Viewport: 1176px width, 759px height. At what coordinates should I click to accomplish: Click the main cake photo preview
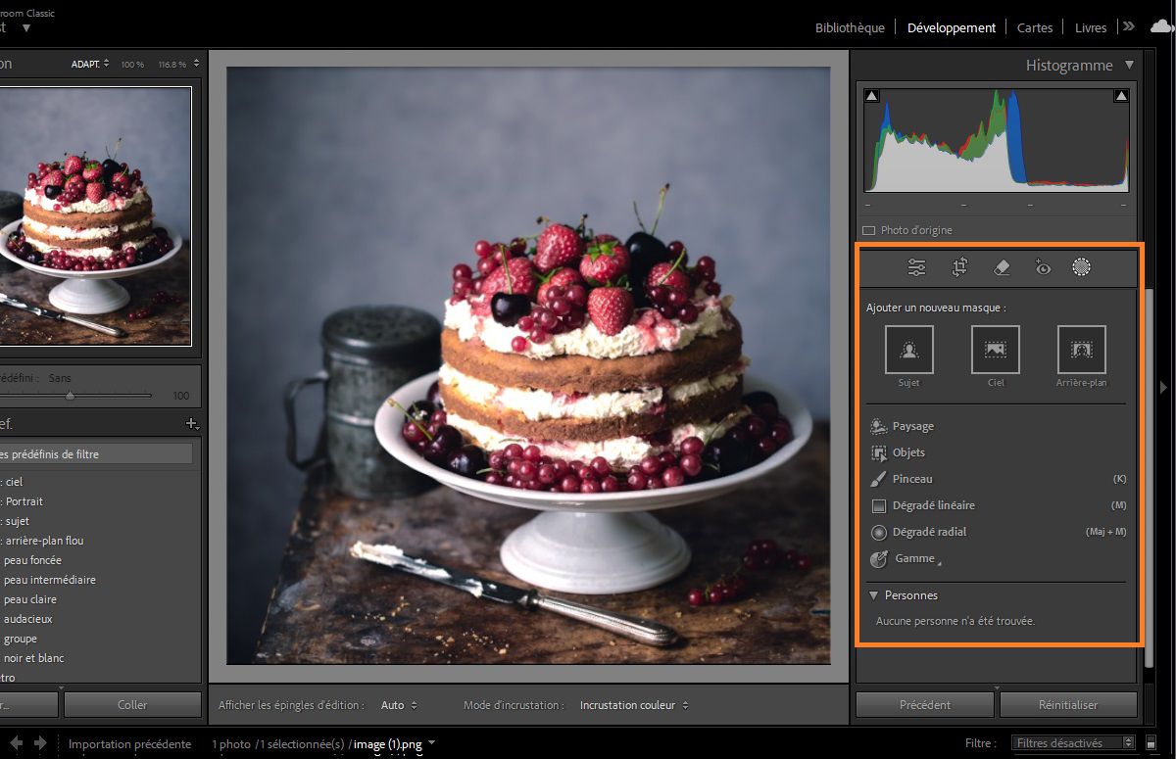529,365
